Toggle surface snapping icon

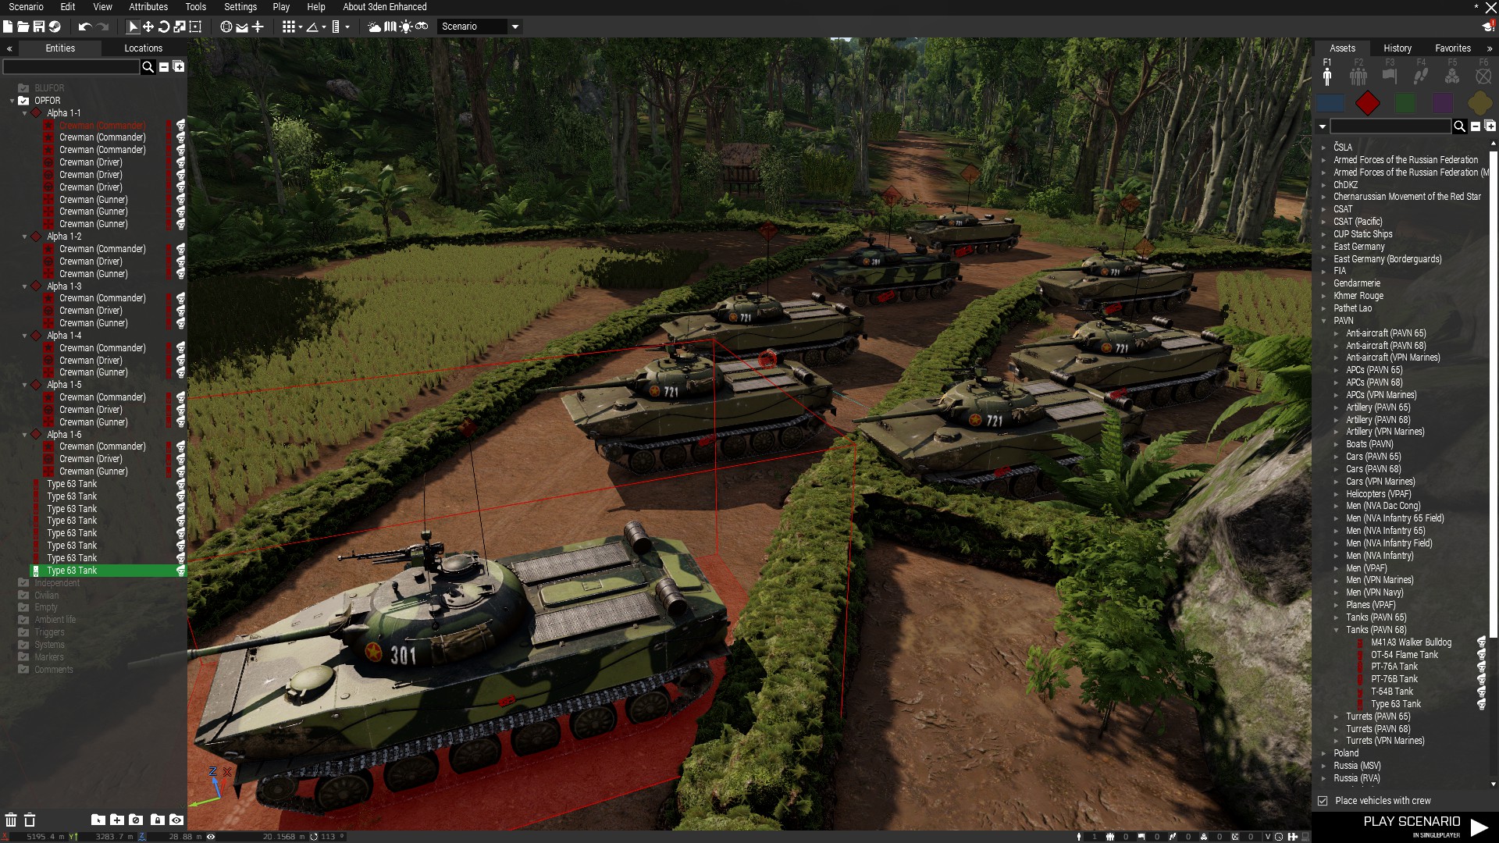point(242,27)
